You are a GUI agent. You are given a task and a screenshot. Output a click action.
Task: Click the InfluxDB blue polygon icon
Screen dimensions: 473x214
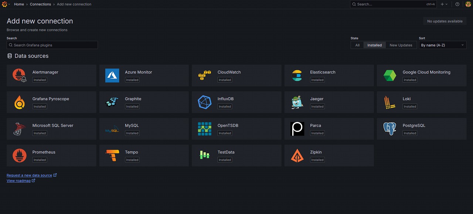204,102
